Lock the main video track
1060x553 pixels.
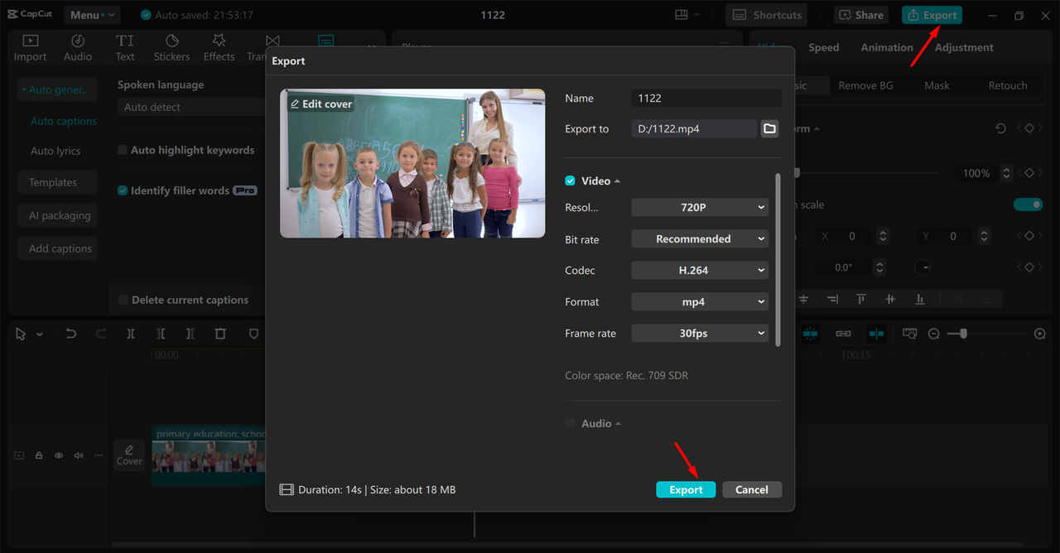(39, 455)
